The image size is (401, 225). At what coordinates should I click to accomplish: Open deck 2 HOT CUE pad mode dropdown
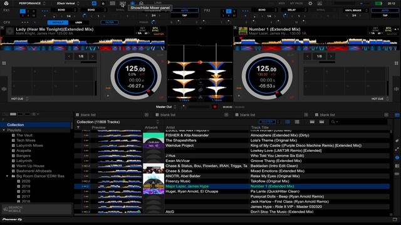point(380,99)
